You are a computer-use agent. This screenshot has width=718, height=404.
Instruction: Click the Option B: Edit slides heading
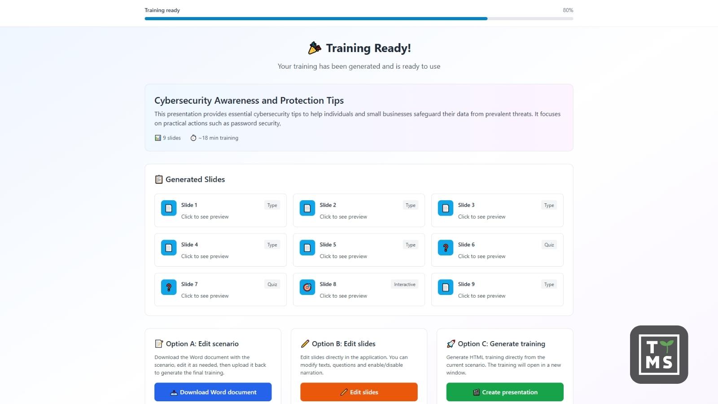click(x=344, y=344)
